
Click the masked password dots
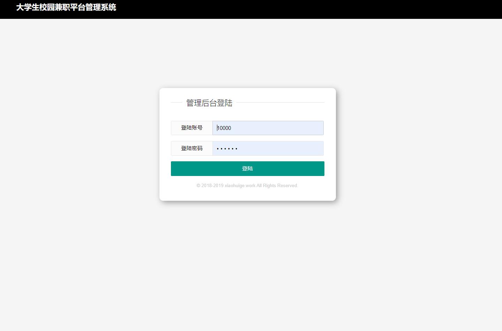(x=227, y=148)
